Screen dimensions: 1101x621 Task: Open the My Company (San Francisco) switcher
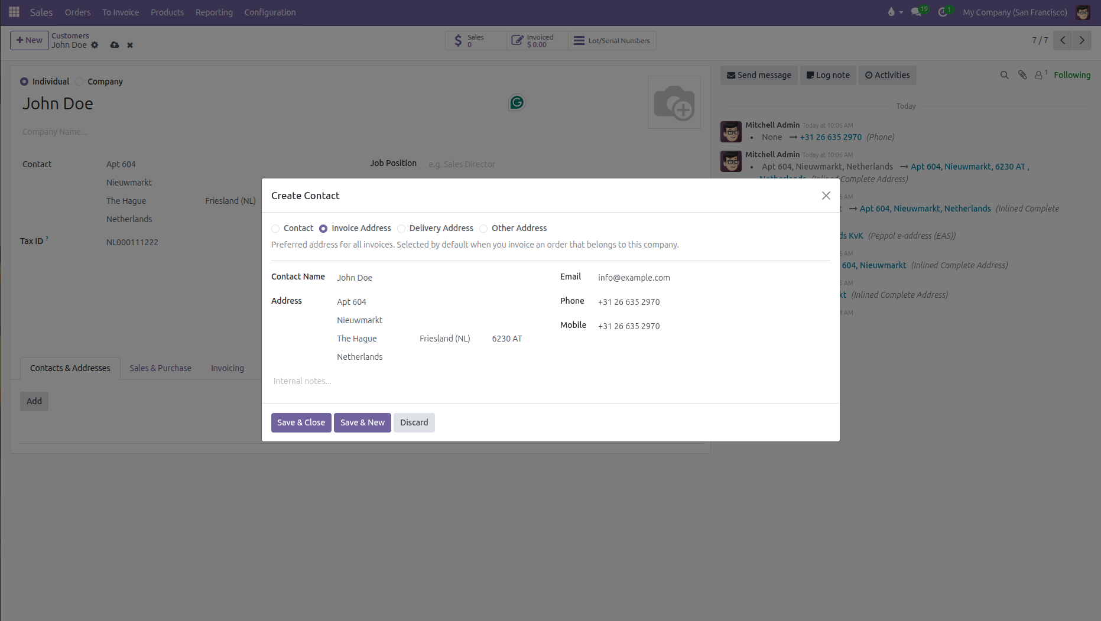coord(1015,12)
